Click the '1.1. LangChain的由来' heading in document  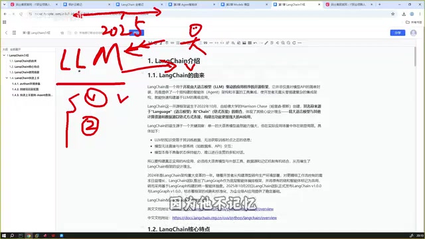176,75
